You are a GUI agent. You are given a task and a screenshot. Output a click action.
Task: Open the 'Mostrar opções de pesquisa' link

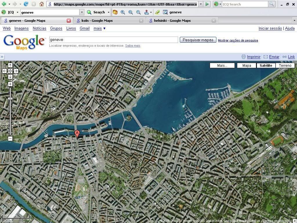(x=238, y=40)
